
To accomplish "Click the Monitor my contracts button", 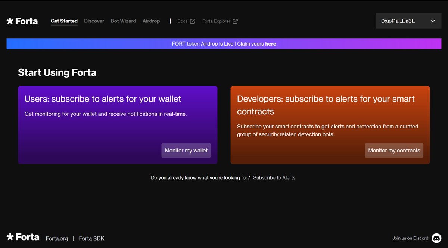I will [394, 151].
